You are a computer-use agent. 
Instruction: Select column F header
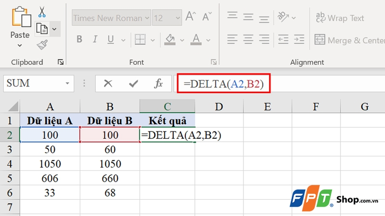pyautogui.click(x=316, y=107)
